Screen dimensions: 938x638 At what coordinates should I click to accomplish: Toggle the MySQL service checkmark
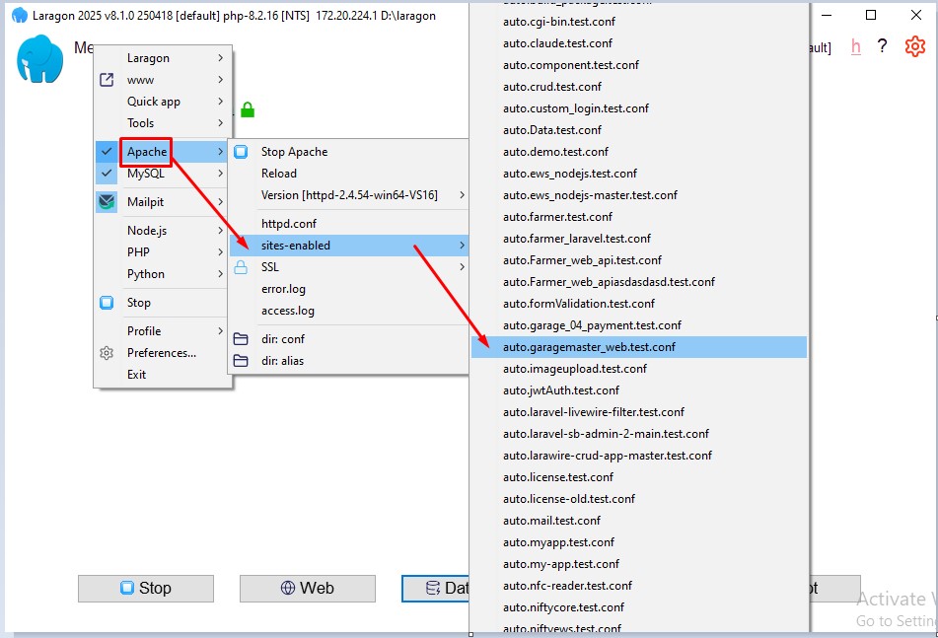107,174
